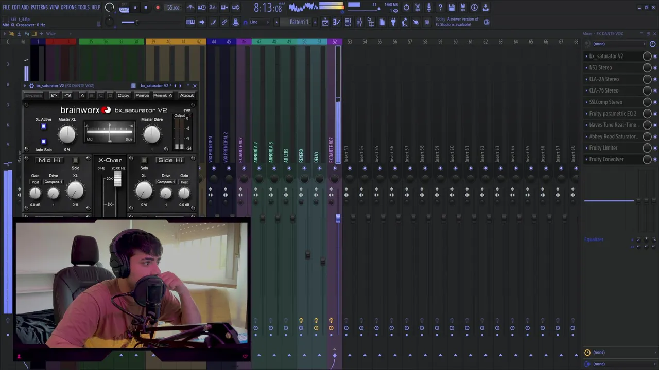Toggle the Mid Hi Solo button

coord(75,160)
